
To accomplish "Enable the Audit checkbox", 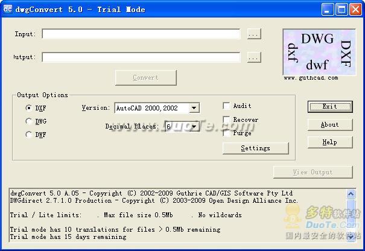I will coord(226,106).
